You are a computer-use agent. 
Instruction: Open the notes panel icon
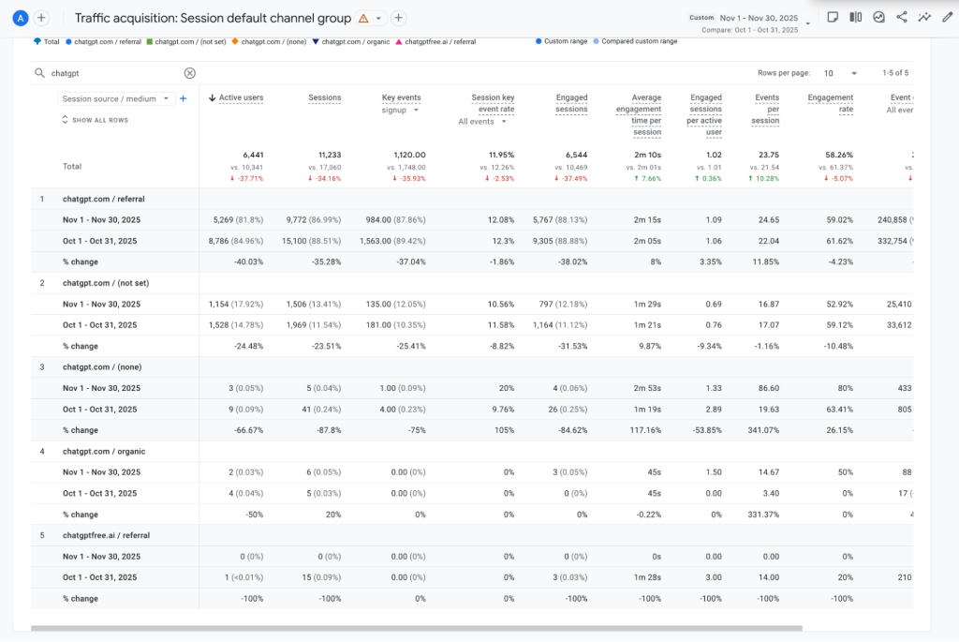833,17
